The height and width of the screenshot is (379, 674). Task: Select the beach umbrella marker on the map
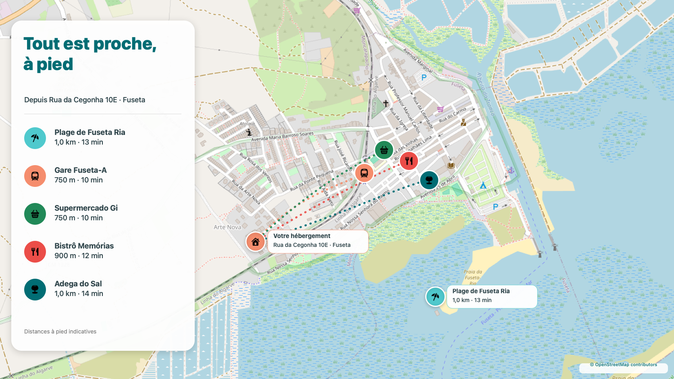[x=435, y=297]
